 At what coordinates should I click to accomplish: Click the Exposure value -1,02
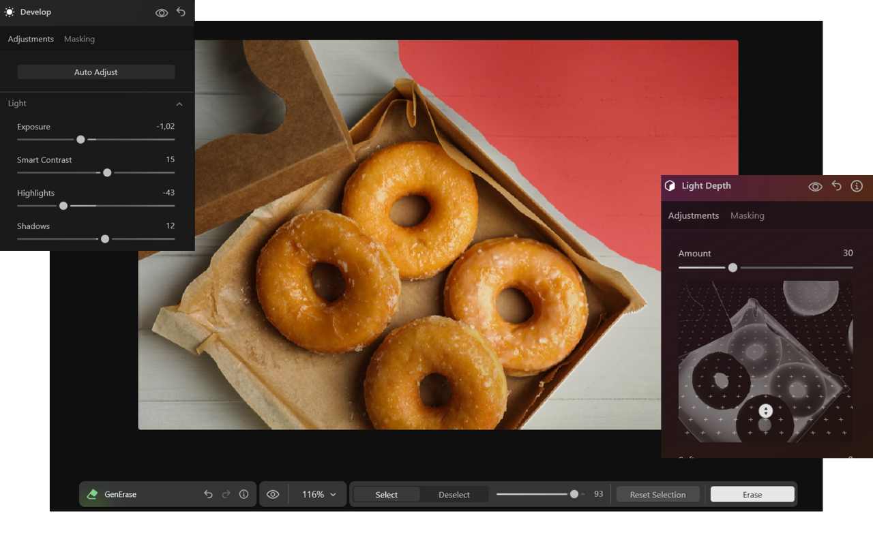click(166, 127)
